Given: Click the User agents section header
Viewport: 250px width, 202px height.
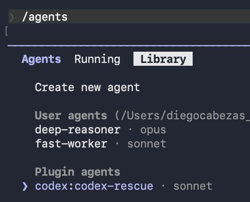Looking at the screenshot, I should pos(71,116).
